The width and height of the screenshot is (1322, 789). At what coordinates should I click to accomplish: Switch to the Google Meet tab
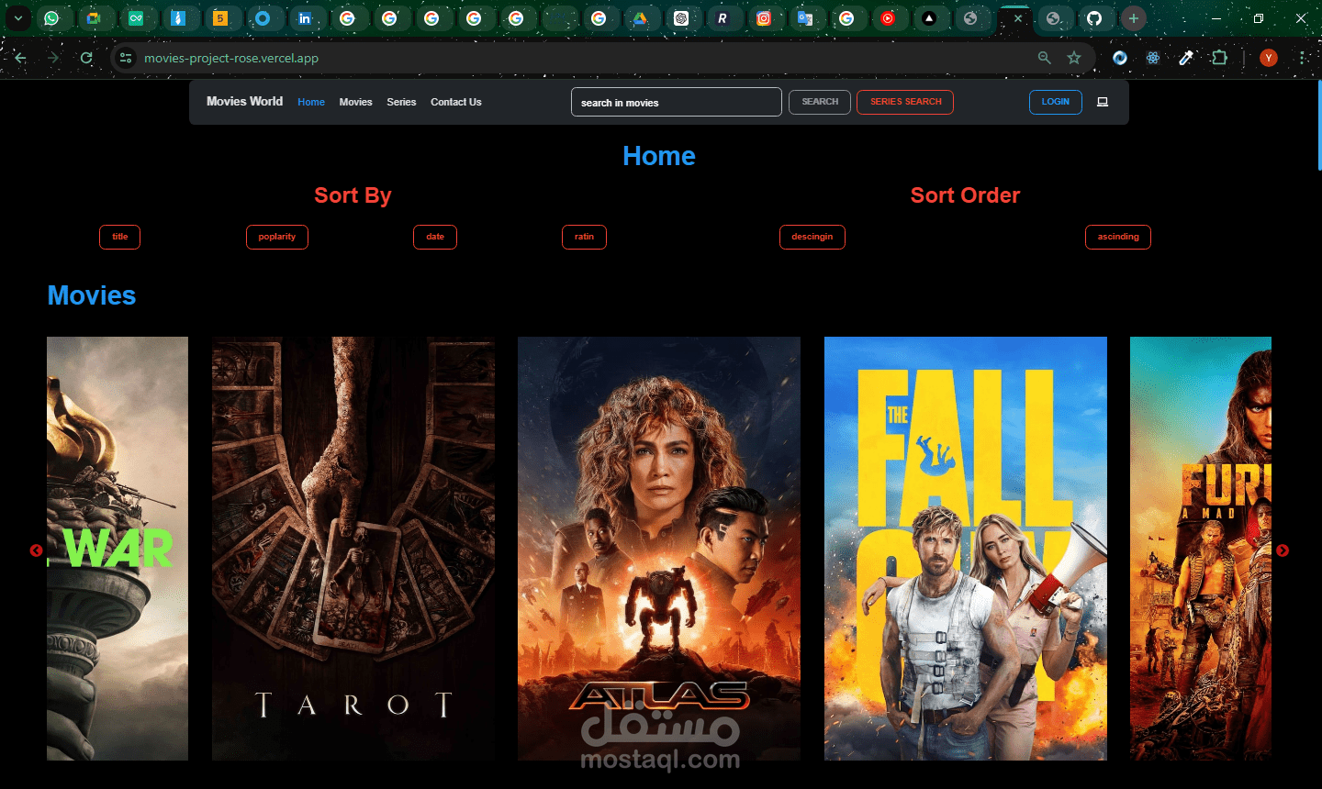pos(94,18)
